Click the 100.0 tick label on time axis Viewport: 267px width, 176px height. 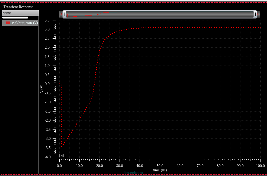(x=260, y=166)
